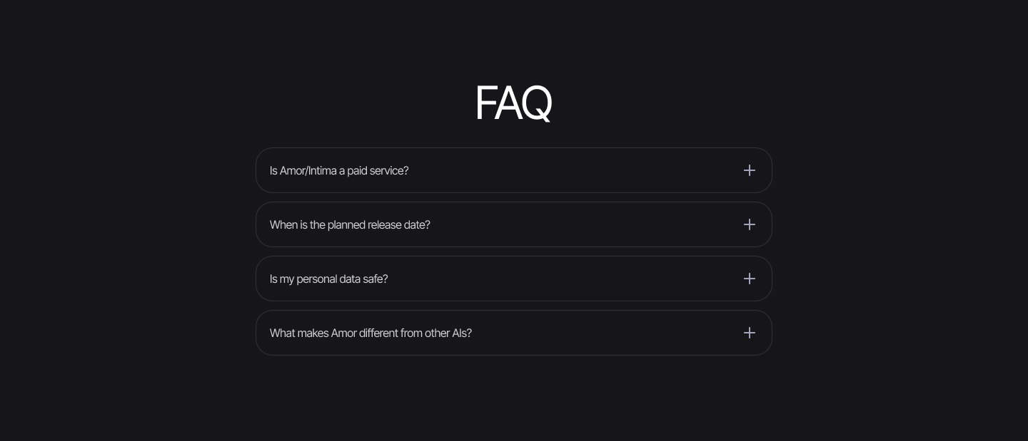Click the 'Is Amor/Intima a paid service?' question text

pos(339,171)
